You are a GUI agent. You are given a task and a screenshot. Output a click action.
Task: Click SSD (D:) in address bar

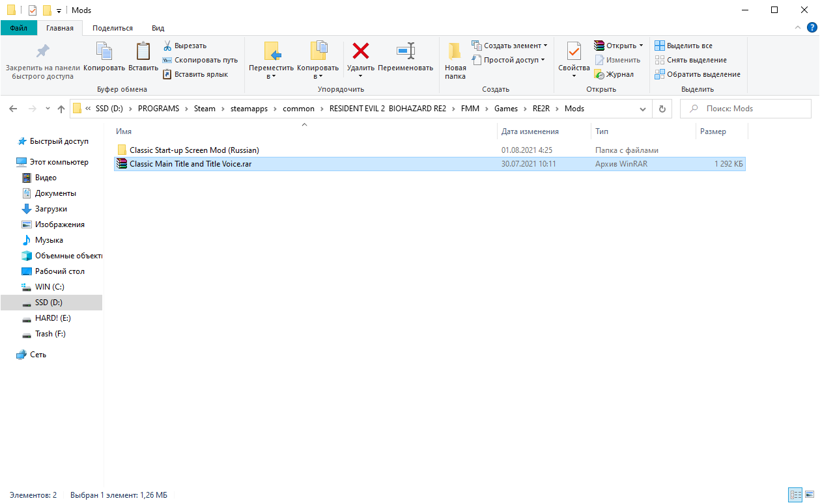[109, 109]
